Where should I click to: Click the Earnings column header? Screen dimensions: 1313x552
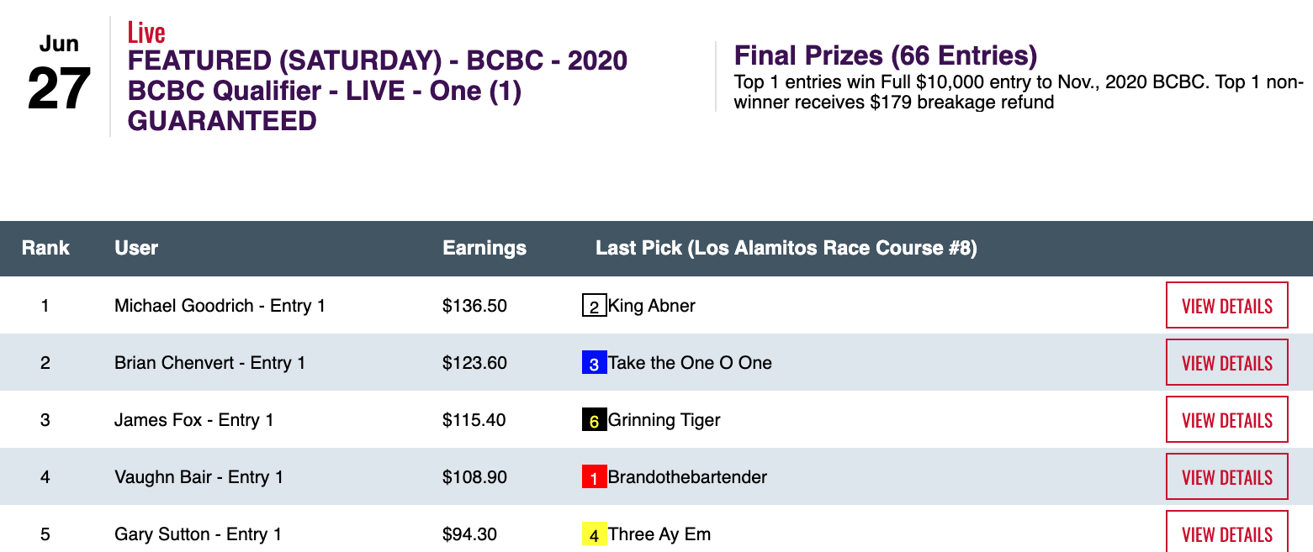point(484,248)
